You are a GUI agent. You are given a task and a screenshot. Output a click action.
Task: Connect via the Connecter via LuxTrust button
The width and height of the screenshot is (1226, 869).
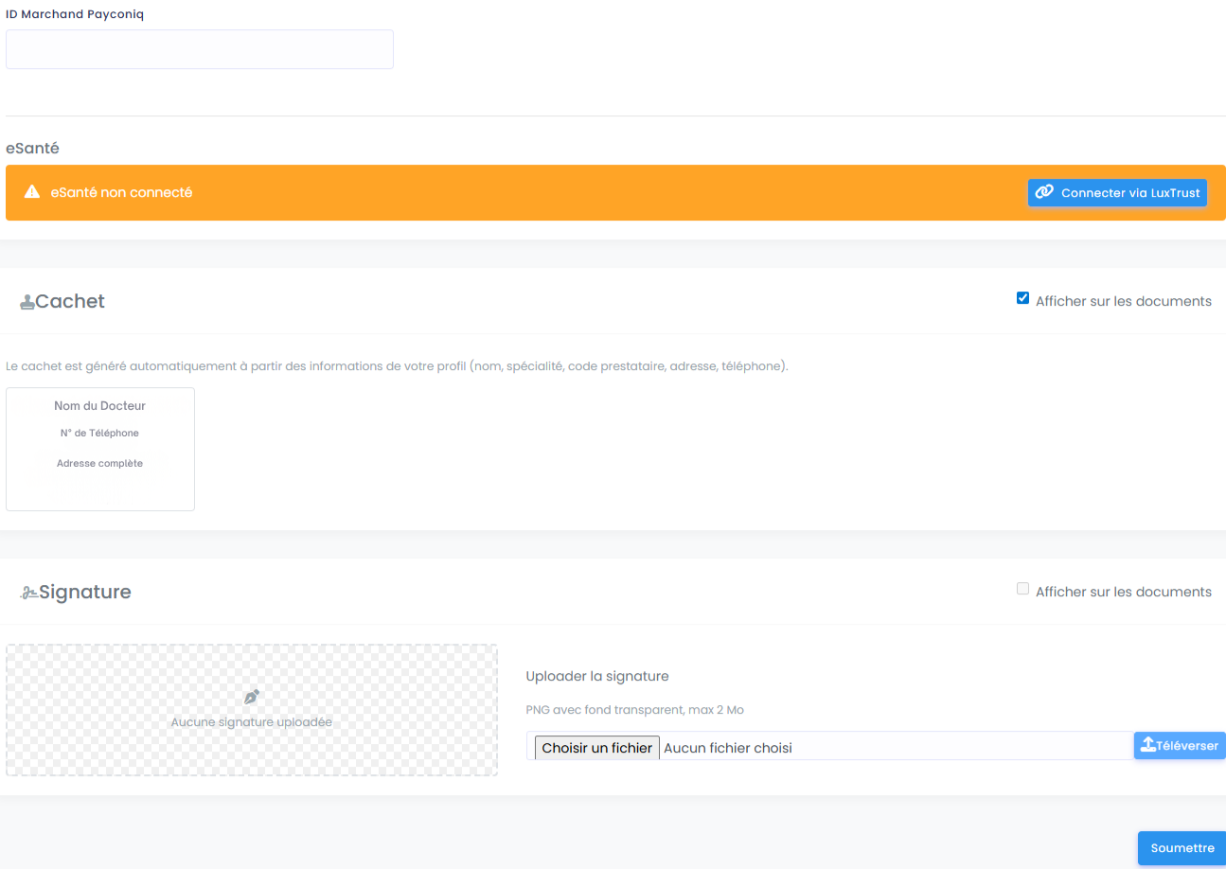coord(1117,193)
